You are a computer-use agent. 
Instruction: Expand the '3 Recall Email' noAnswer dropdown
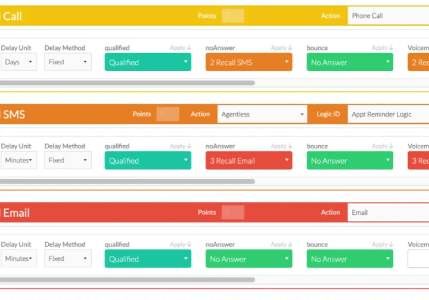coord(249,161)
